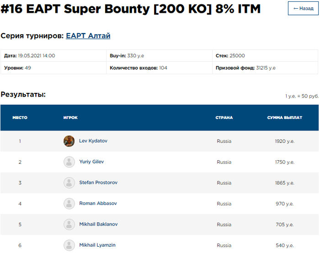
Task: Click Roman Abbasov's placeholder avatar icon
Action: tap(69, 204)
